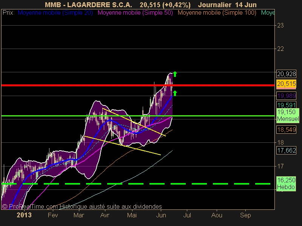The image size is (302, 226).
Task: Click the Fev month axis label
Action: (x=53, y=215)
